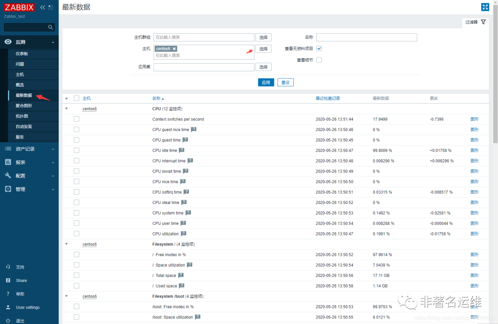Collapse the Filesystem /boot group triangle
This screenshot has height=324, width=498.
pyautogui.click(x=66, y=296)
